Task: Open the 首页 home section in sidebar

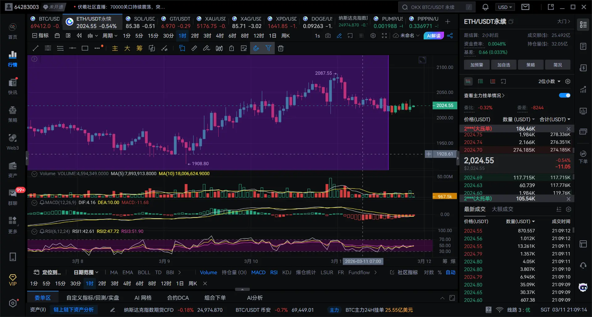Action: [13, 31]
